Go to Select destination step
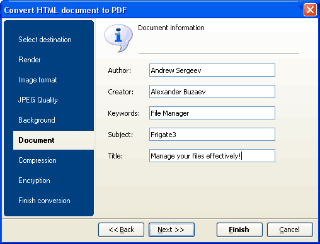320x244 pixels. tap(45, 40)
